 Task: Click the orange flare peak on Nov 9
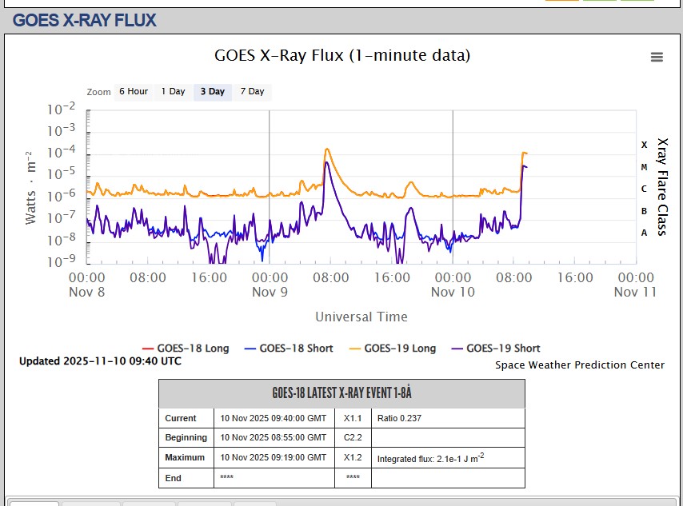[326, 149]
